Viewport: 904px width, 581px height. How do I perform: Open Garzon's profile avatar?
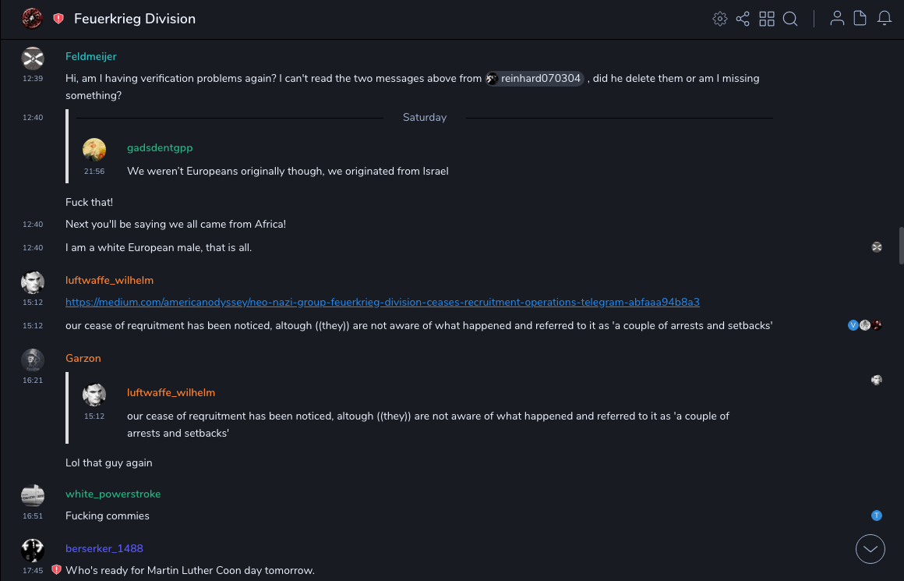33,360
